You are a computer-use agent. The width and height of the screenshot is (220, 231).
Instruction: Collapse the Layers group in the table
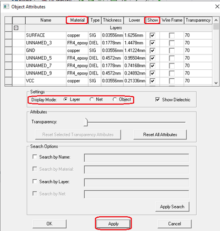(16, 28)
